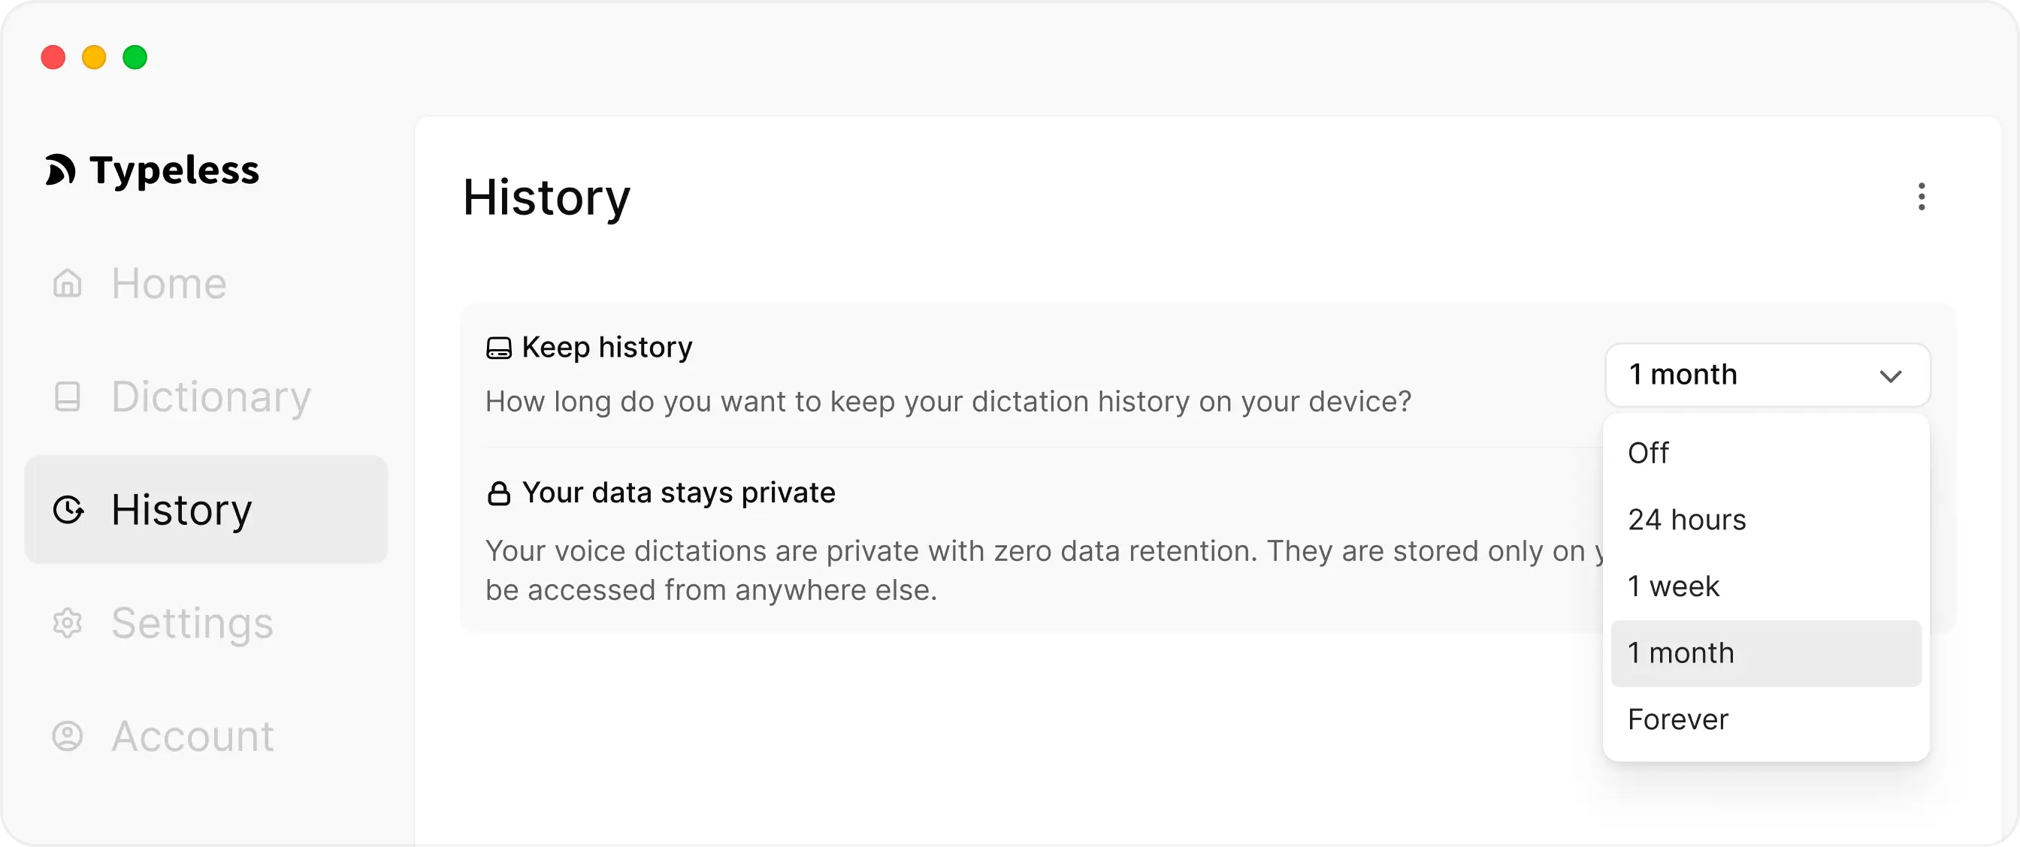Image resolution: width=2020 pixels, height=847 pixels.
Task: Navigate to the Home section
Action: coord(168,284)
